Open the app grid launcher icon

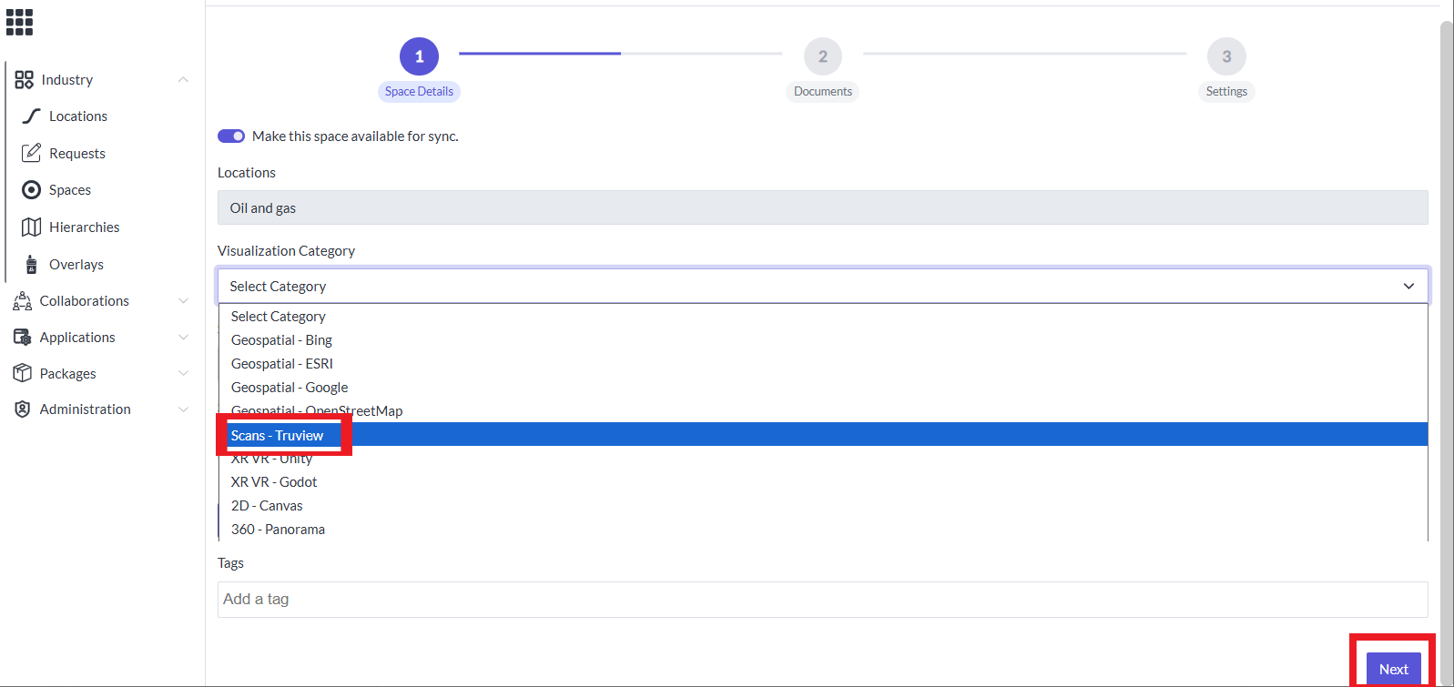(x=19, y=22)
